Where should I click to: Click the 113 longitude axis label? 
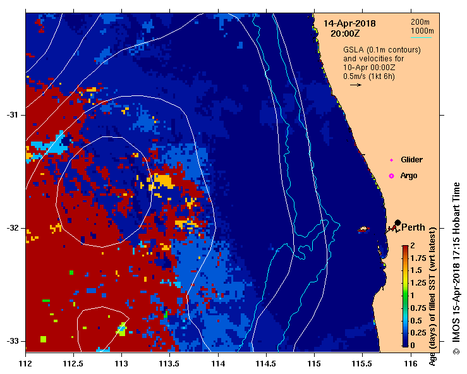click(122, 364)
